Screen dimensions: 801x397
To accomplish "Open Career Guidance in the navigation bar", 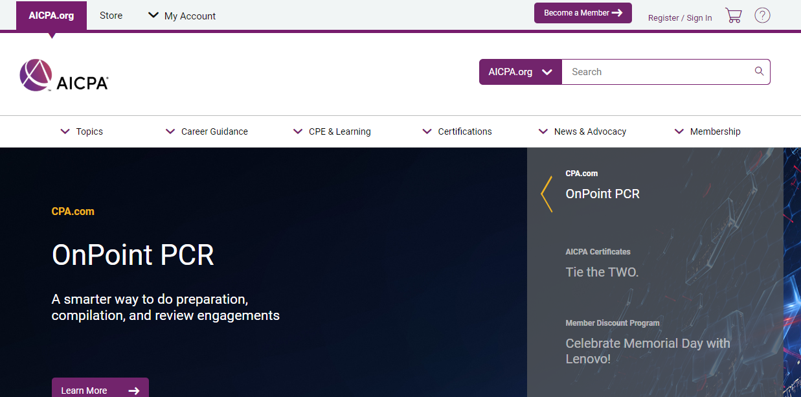I will click(206, 131).
